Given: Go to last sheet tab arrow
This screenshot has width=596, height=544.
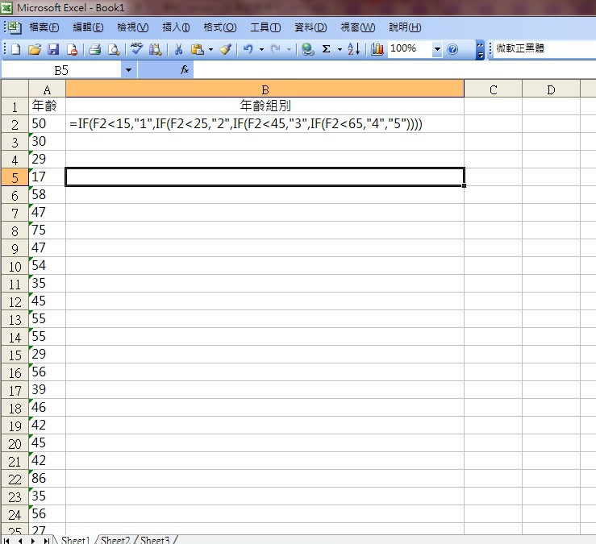Looking at the screenshot, I should point(46,540).
